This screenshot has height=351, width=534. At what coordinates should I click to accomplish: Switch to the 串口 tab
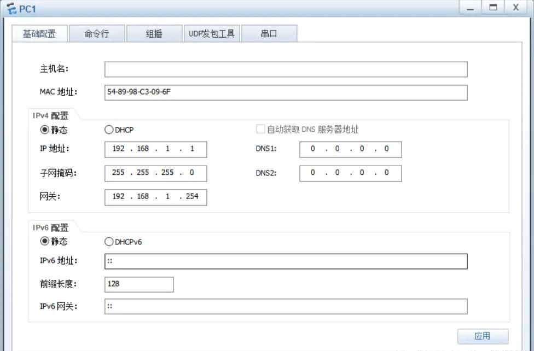coord(269,34)
